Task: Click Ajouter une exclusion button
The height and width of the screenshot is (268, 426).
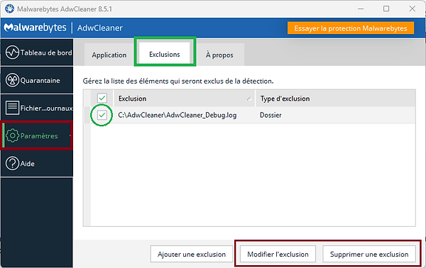Action: point(192,254)
